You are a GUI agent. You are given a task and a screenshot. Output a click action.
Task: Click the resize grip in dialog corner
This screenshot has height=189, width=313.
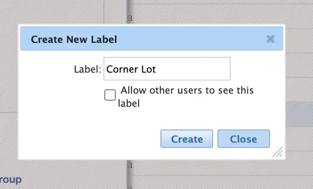[278, 152]
